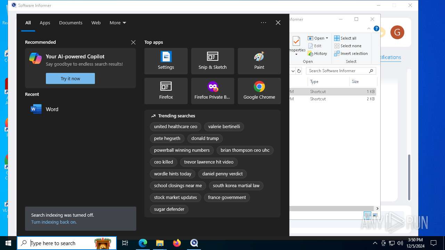Dismiss the Recommended section
Screen dimensions: 445x250
[133, 42]
